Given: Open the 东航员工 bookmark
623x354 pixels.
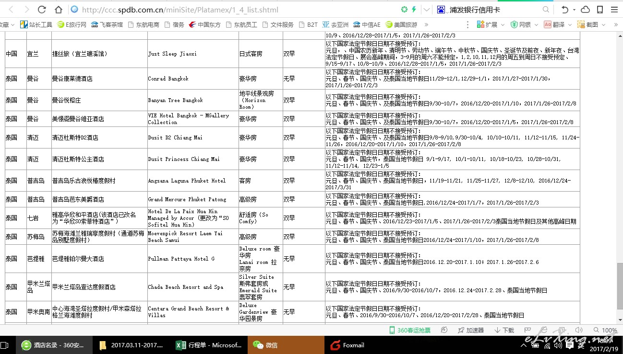Looking at the screenshot, I should coord(241,24).
